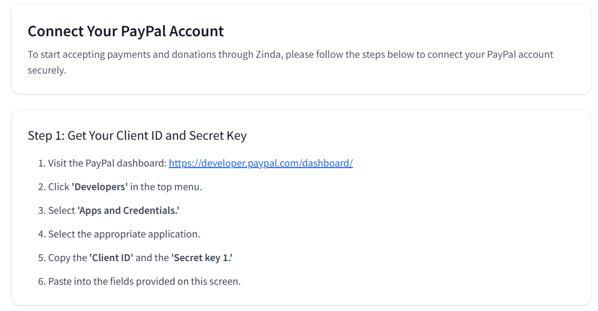
Task: Click list number 1 marker
Action: [42, 163]
